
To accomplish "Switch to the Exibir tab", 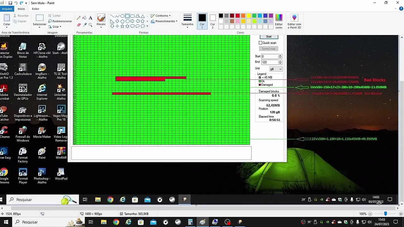I will pyautogui.click(x=36, y=9).
